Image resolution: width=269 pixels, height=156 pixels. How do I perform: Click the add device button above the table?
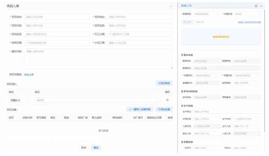[164, 109]
